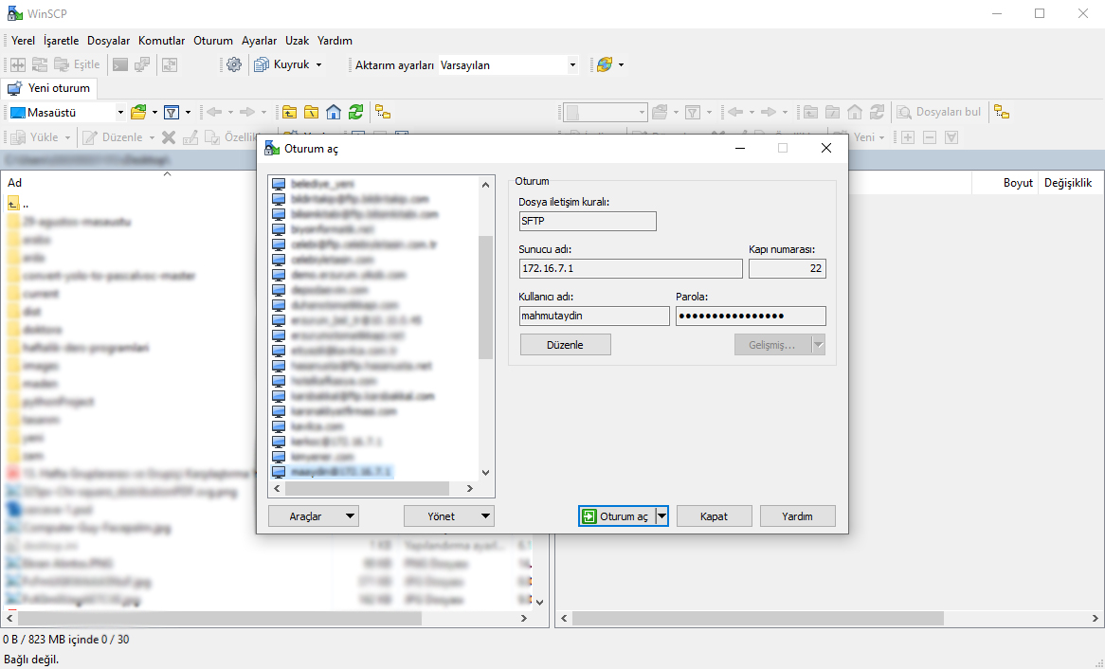The height and width of the screenshot is (669, 1105).
Task: Open Preferences via the gear icon
Action: (x=234, y=64)
